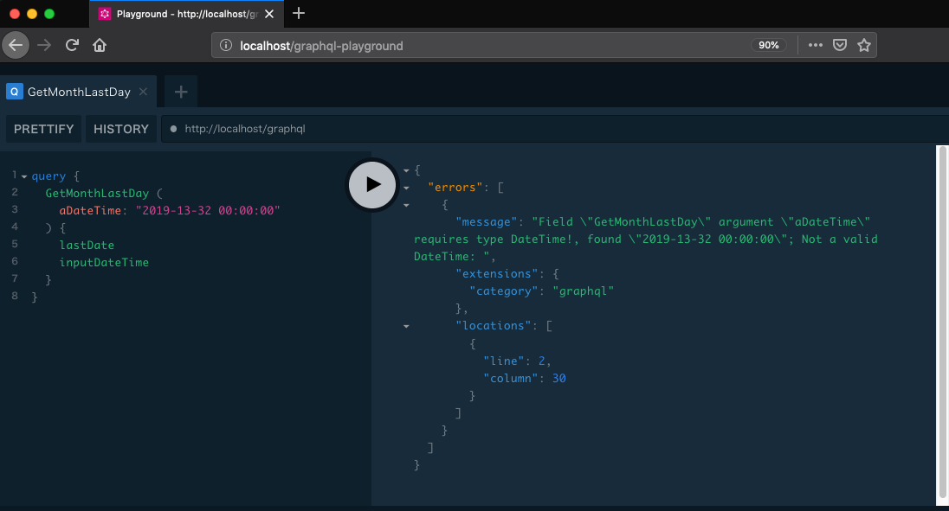Collapse the query block on line 1
This screenshot has height=511, width=949.
(x=24, y=176)
